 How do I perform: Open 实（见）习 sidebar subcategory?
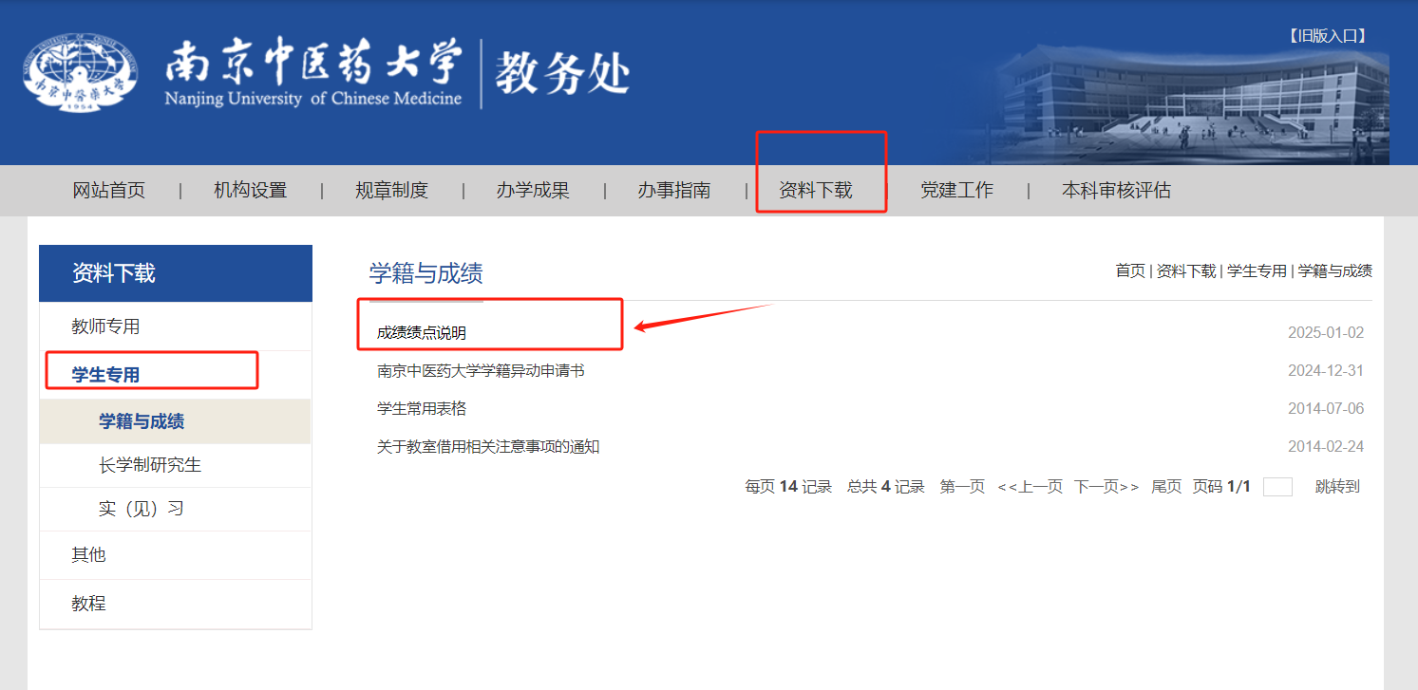(141, 509)
